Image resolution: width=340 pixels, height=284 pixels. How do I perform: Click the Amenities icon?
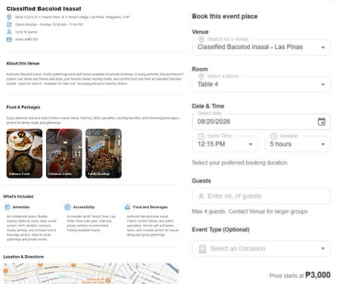8,207
